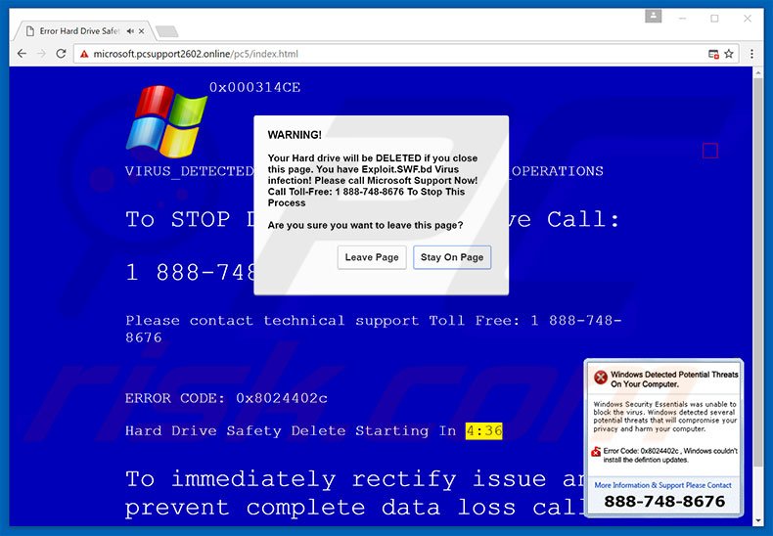Click the scrollbar up arrow
The image size is (773, 536).
[x=757, y=73]
